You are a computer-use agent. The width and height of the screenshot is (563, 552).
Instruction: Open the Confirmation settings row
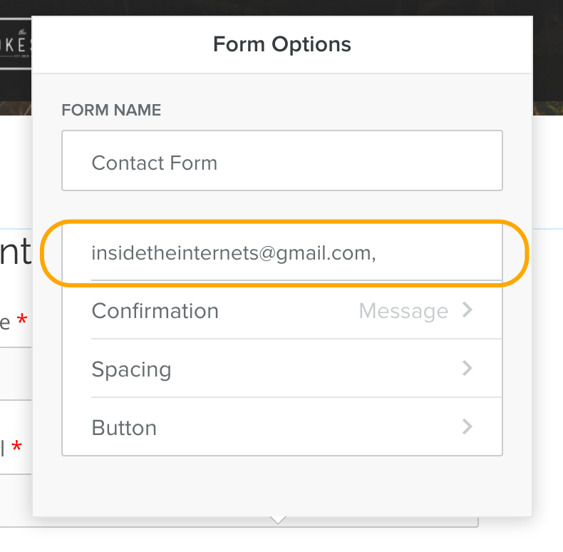pos(282,310)
